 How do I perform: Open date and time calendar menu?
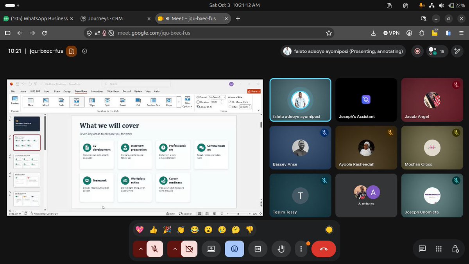[x=234, y=5]
